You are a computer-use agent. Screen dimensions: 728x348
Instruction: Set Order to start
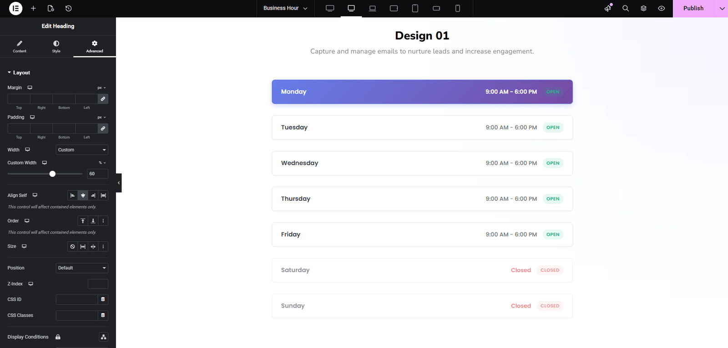click(x=83, y=221)
